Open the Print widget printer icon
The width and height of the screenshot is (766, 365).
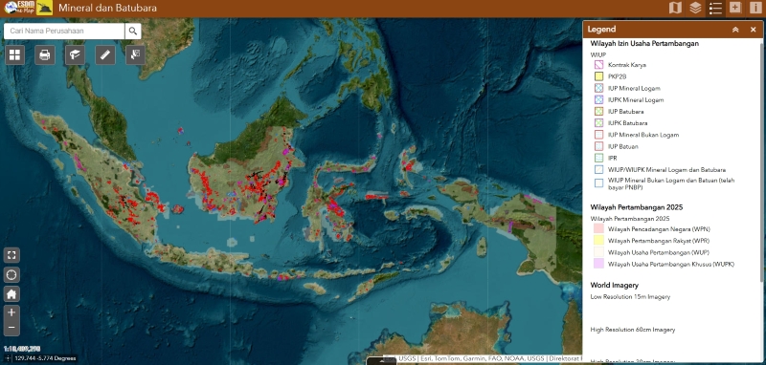[44, 55]
